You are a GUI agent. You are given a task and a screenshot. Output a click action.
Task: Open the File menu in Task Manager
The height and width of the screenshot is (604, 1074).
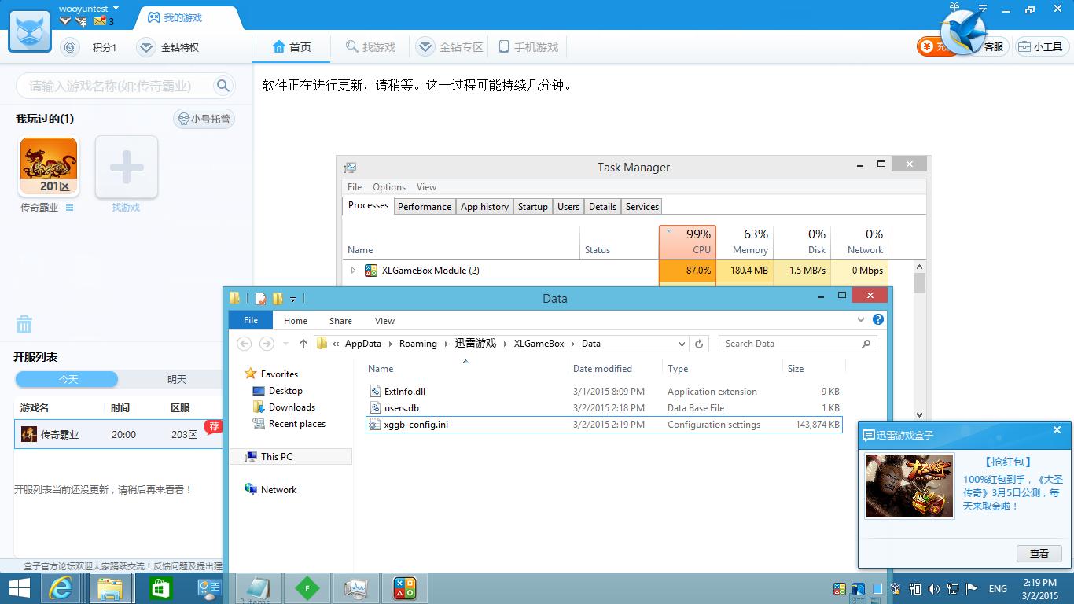click(x=355, y=187)
